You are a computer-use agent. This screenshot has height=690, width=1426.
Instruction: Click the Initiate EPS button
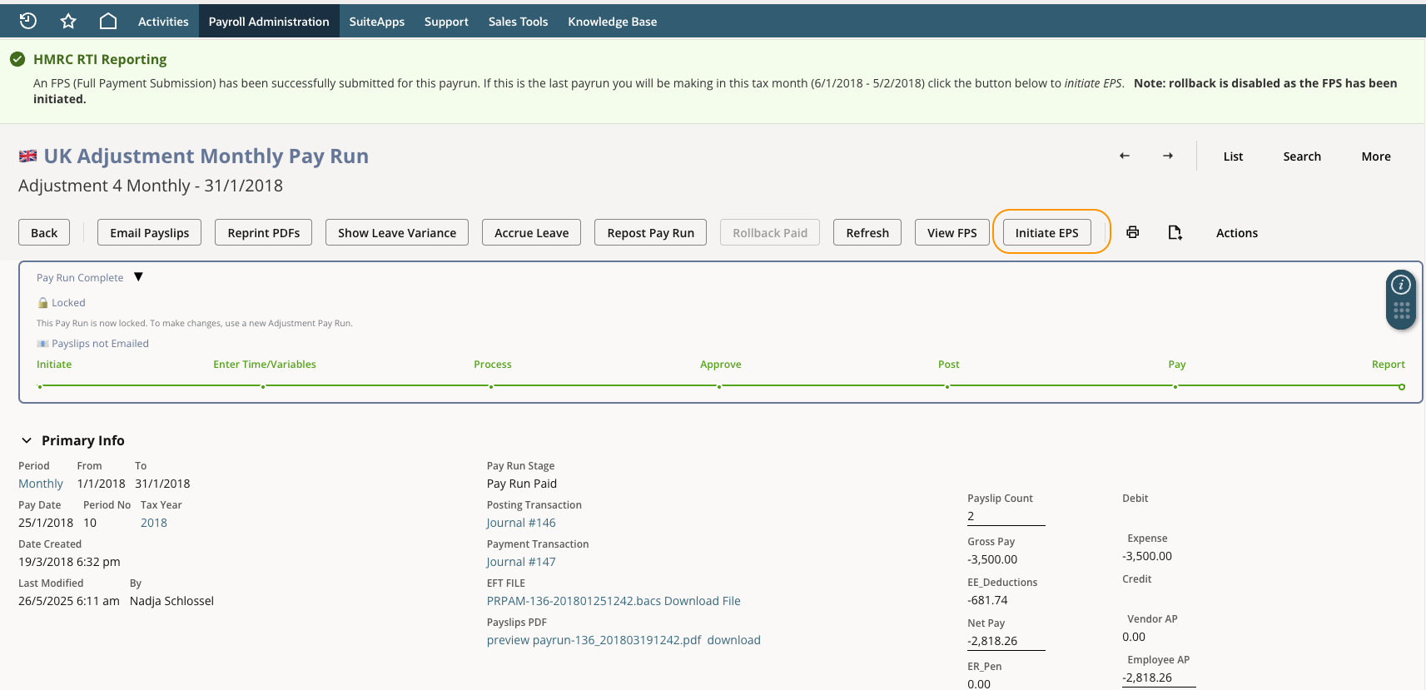pyautogui.click(x=1046, y=232)
